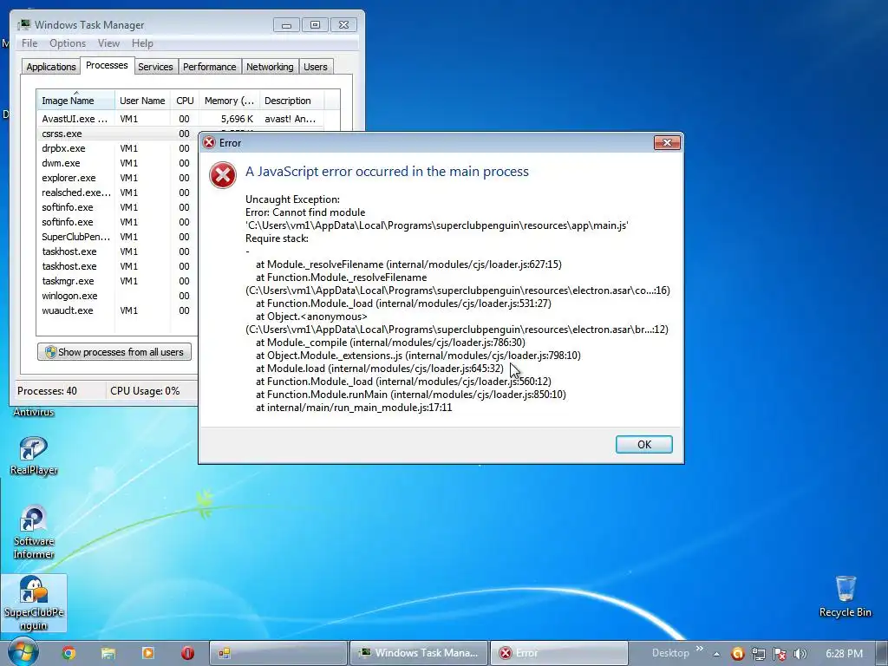Sort processes by Memory column
Image resolution: width=888 pixels, height=666 pixels.
coord(229,101)
